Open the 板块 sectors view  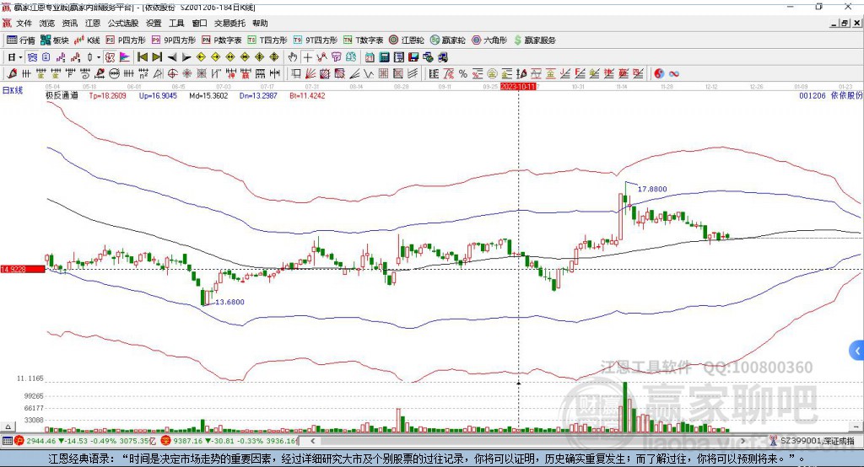(55, 40)
